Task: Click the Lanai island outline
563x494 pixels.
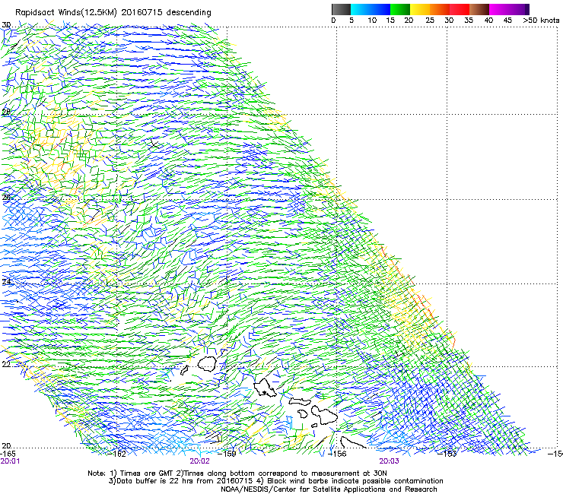Action: (303, 414)
